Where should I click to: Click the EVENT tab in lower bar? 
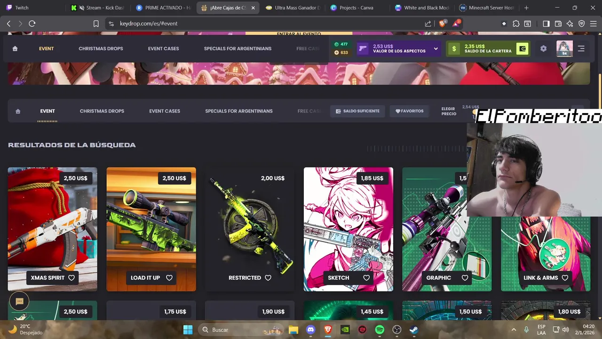point(48,111)
